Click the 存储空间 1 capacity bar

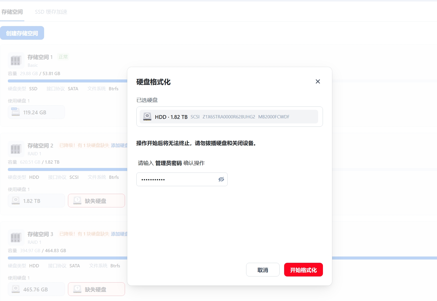point(67,81)
